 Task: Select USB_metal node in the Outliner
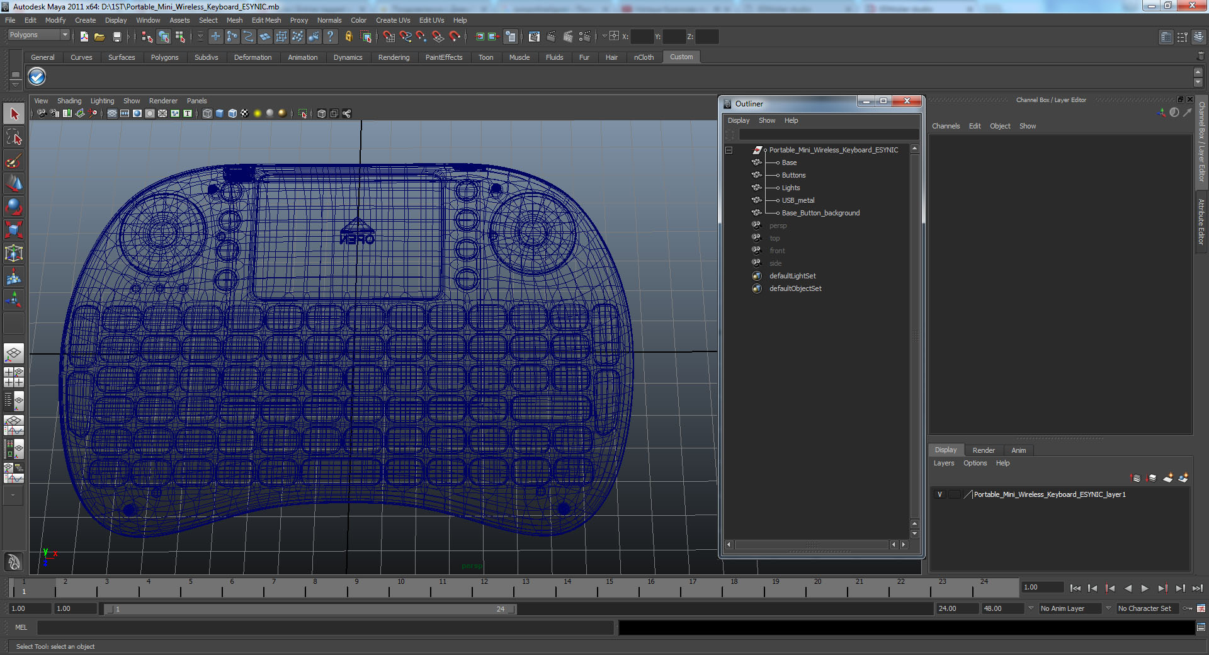tap(798, 200)
